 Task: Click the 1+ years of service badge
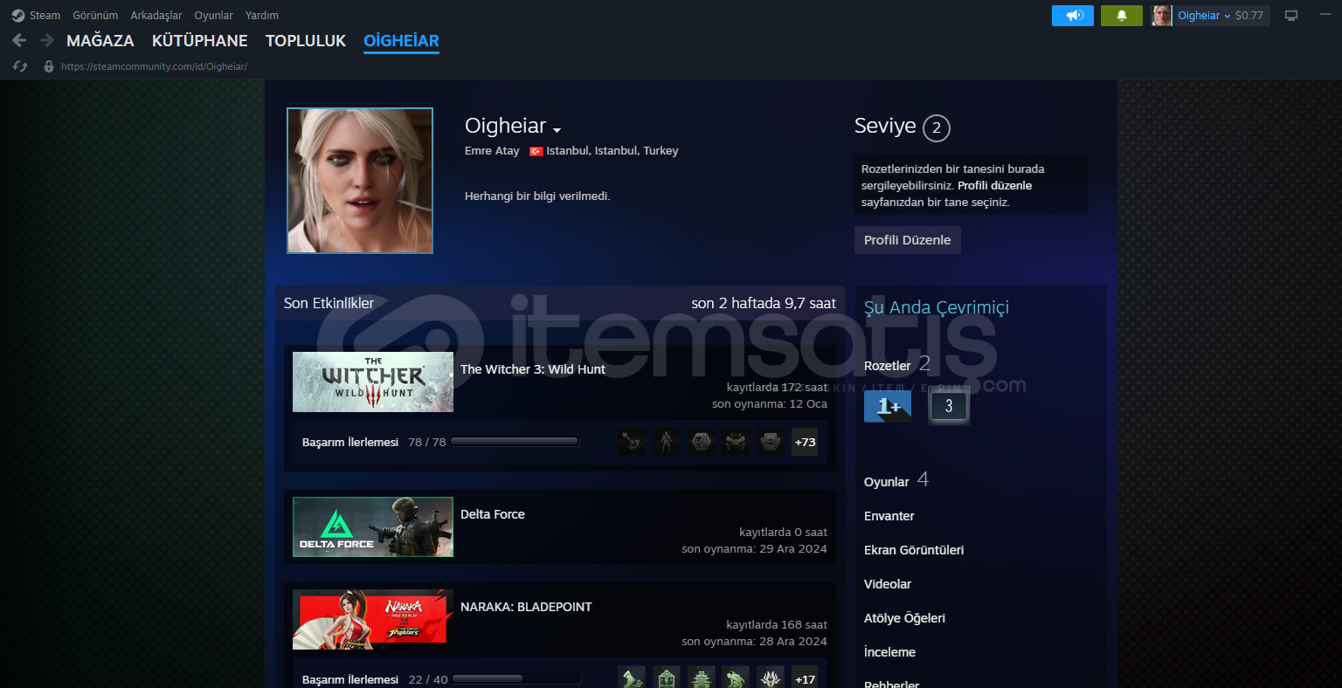click(x=887, y=406)
